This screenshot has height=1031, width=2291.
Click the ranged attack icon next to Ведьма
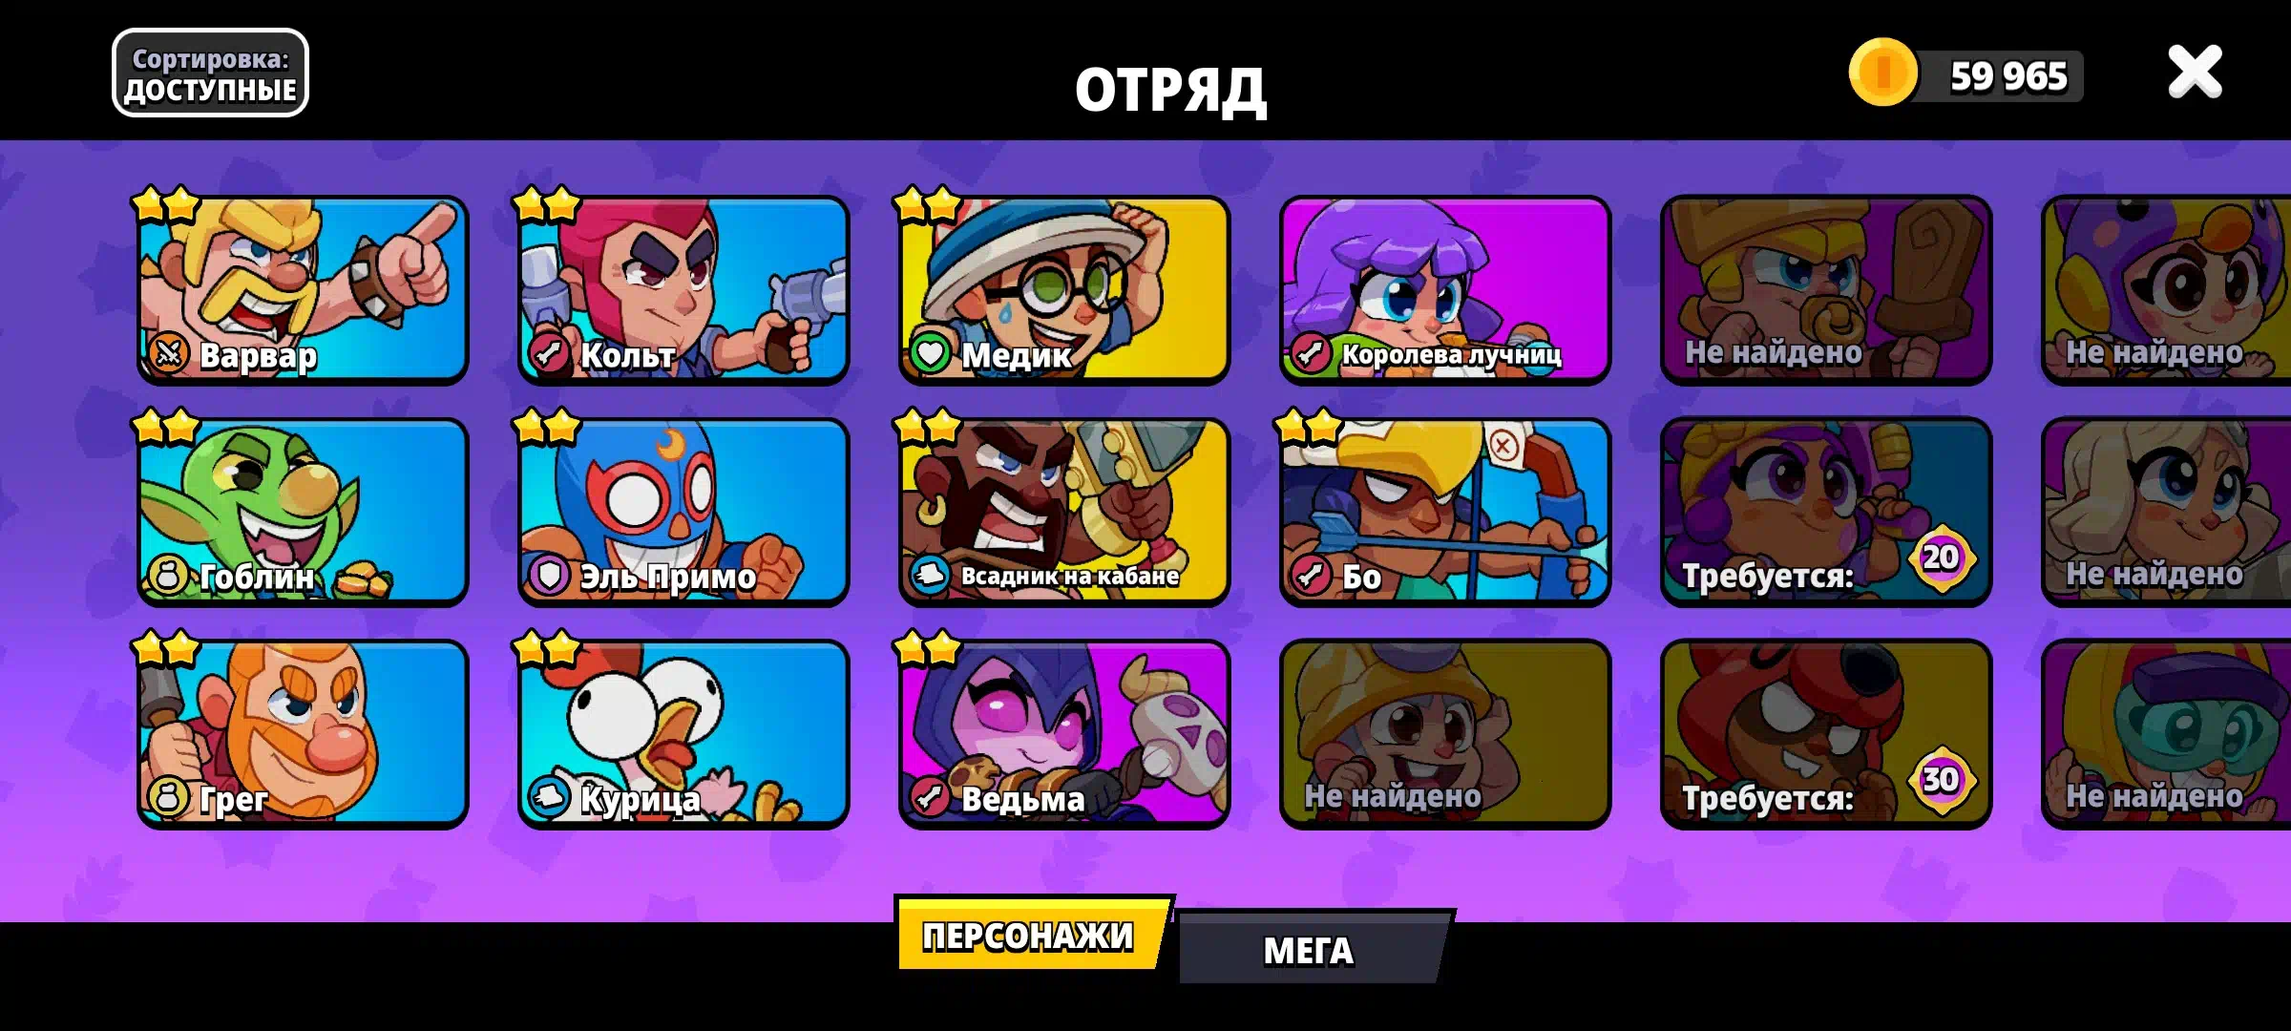point(930,797)
